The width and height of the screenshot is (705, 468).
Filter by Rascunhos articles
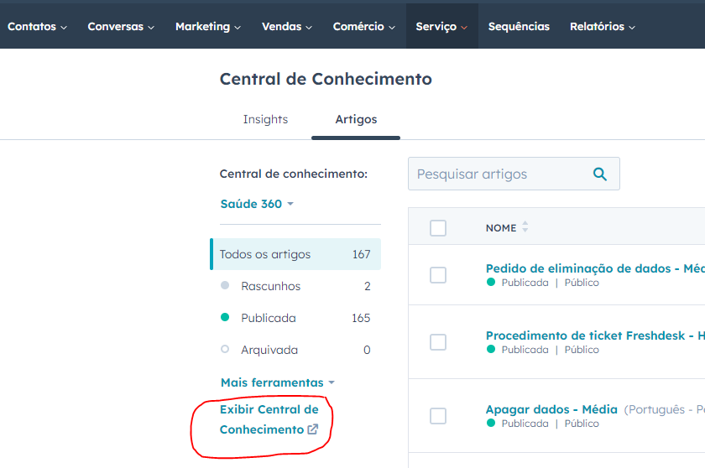(x=270, y=286)
